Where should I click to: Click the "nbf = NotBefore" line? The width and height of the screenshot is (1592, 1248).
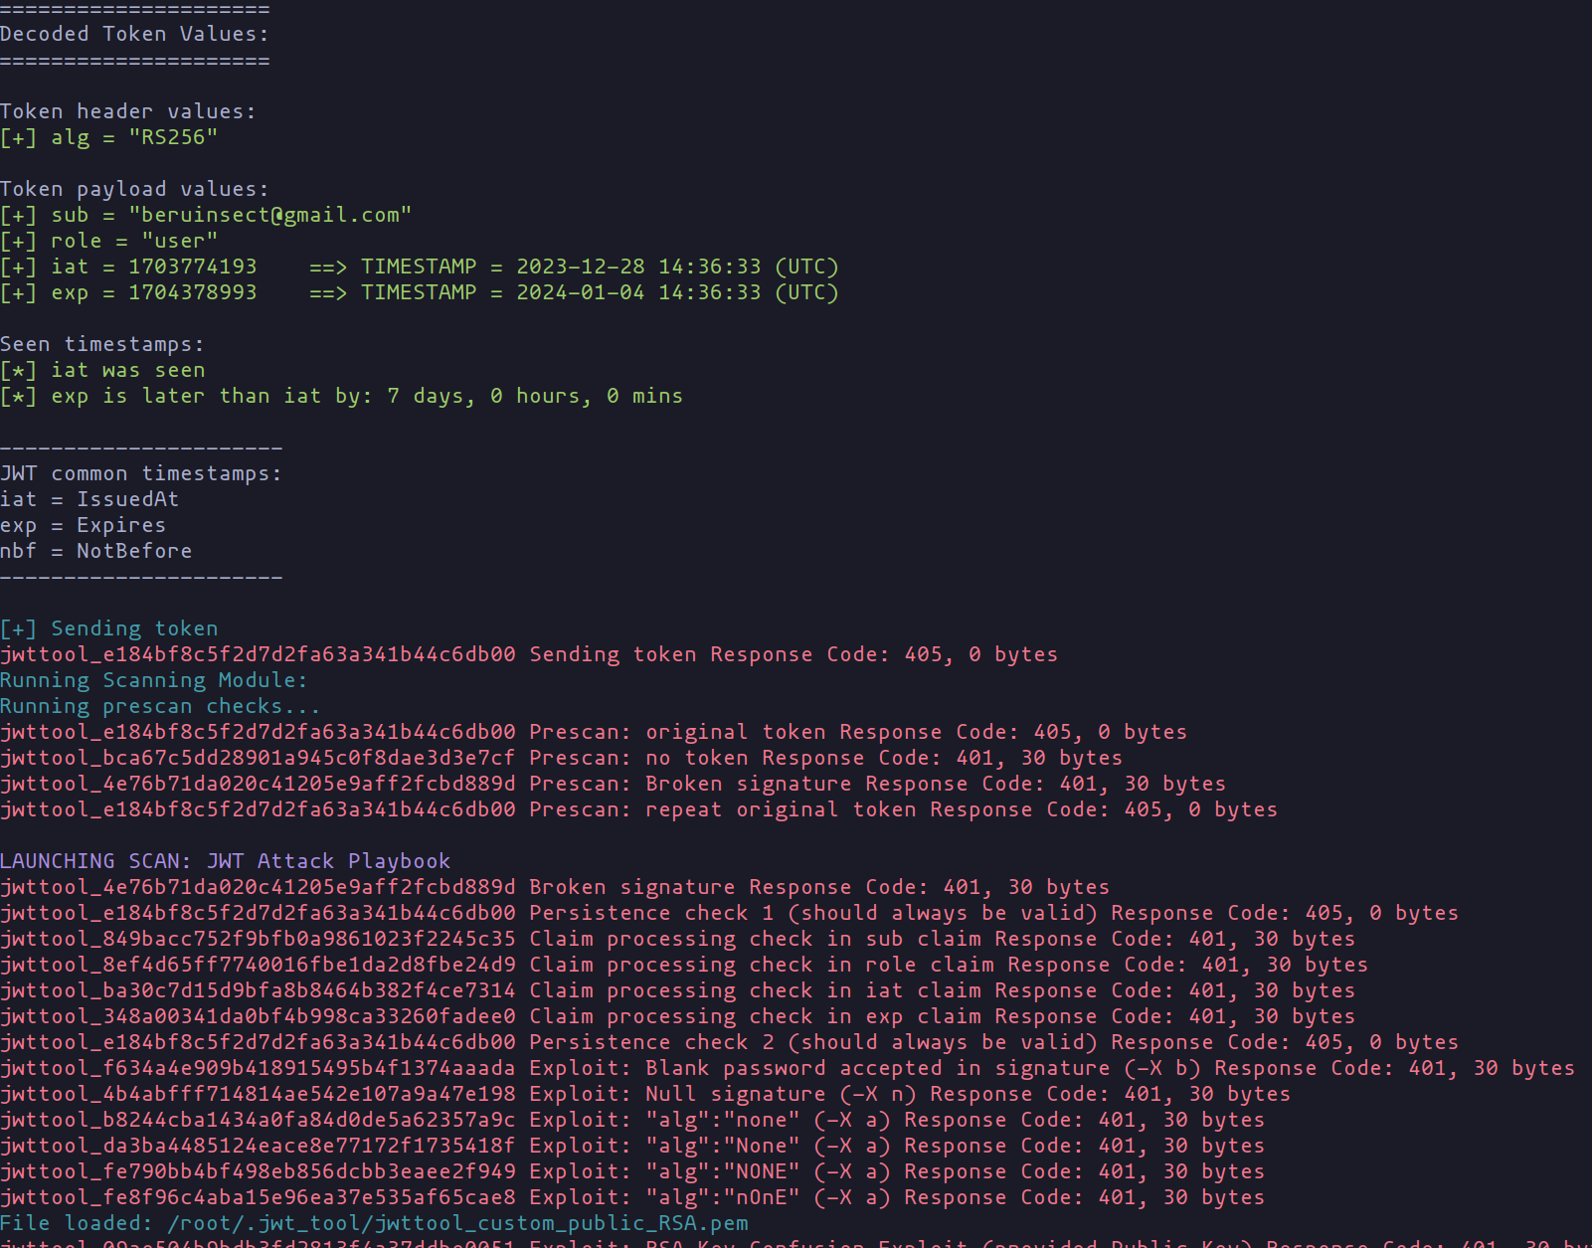pyautogui.click(x=95, y=551)
